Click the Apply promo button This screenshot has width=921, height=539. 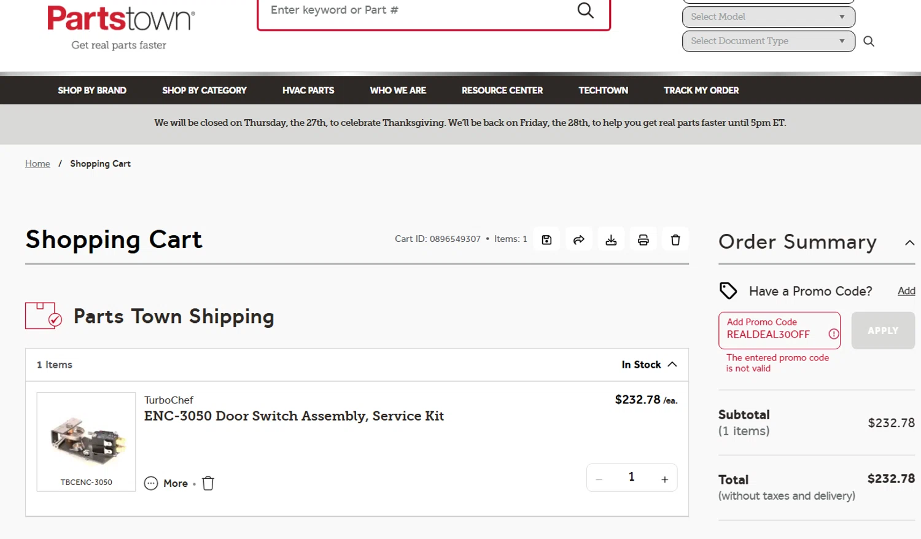coord(883,330)
